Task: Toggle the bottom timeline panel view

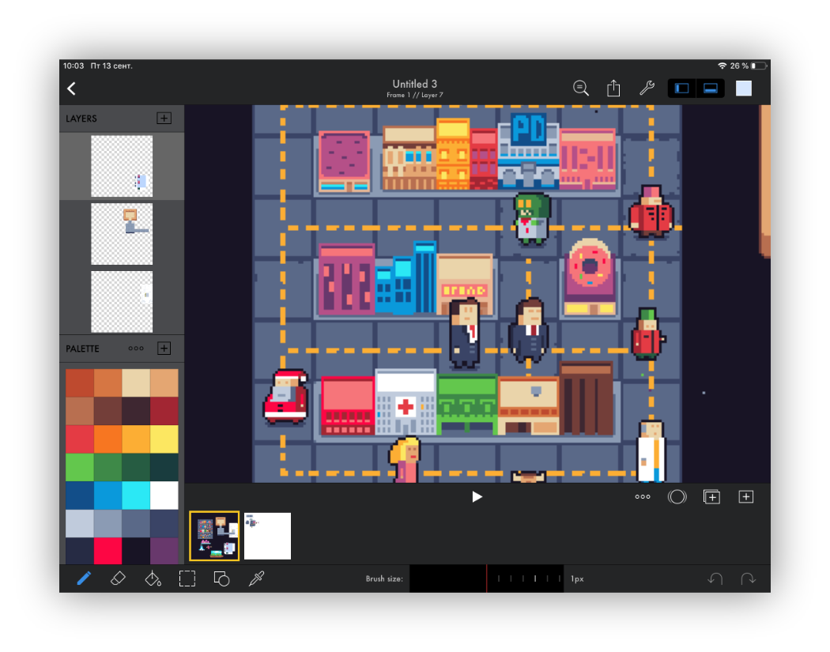Action: [x=710, y=89]
